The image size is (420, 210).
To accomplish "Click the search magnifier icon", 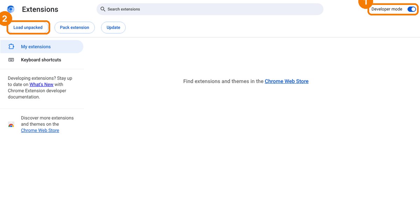I will pos(103,9).
